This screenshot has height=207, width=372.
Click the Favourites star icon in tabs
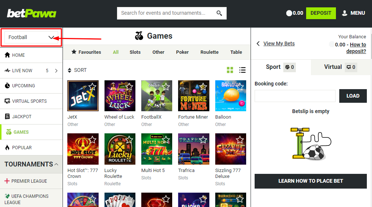coord(74,52)
